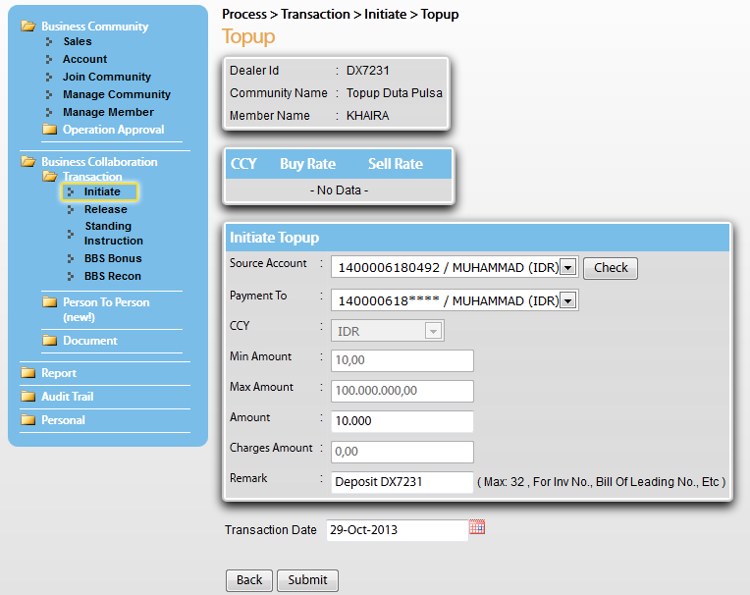Collapse the Transaction tree folder
Image resolution: width=750 pixels, height=595 pixels.
point(50,177)
